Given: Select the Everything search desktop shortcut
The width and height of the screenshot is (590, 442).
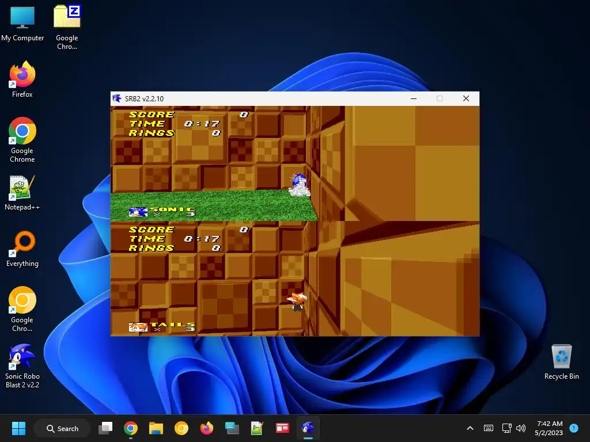Looking at the screenshot, I should point(22,249).
